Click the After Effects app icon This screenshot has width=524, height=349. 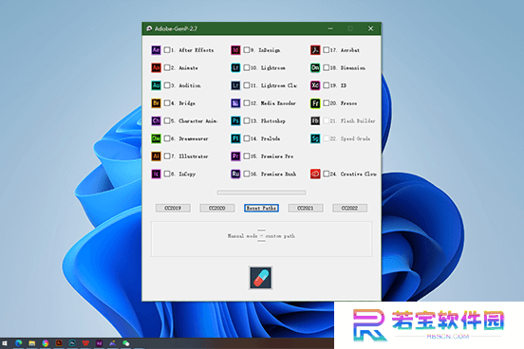(156, 50)
